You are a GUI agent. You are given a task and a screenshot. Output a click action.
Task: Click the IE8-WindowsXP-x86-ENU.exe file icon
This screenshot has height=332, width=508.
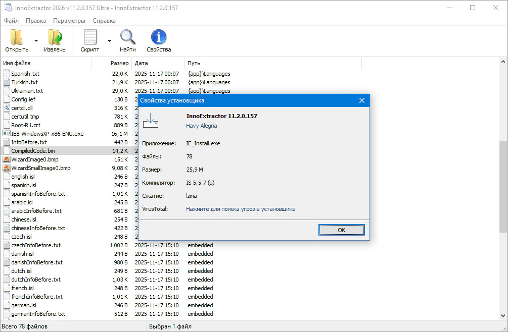(x=7, y=134)
